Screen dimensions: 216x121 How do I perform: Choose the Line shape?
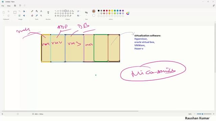55,11
